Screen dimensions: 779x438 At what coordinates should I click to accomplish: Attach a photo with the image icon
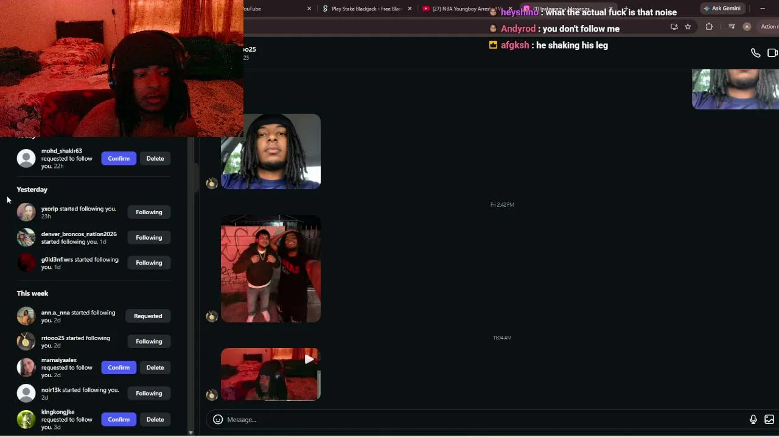769,419
